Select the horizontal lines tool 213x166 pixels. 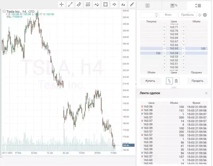pyautogui.click(x=88, y=5)
